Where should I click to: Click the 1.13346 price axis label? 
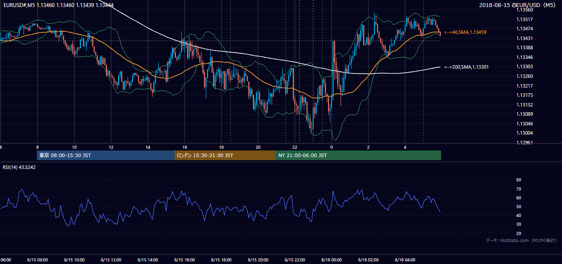525,57
